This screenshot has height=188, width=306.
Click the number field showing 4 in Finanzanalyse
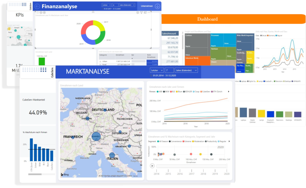point(115,5)
